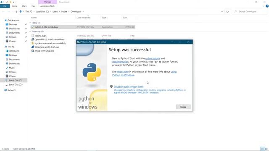Collapse the Yesterday (5) group

click(30, 31)
